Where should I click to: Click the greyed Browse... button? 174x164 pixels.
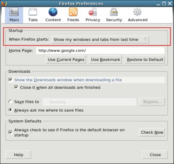point(152,102)
